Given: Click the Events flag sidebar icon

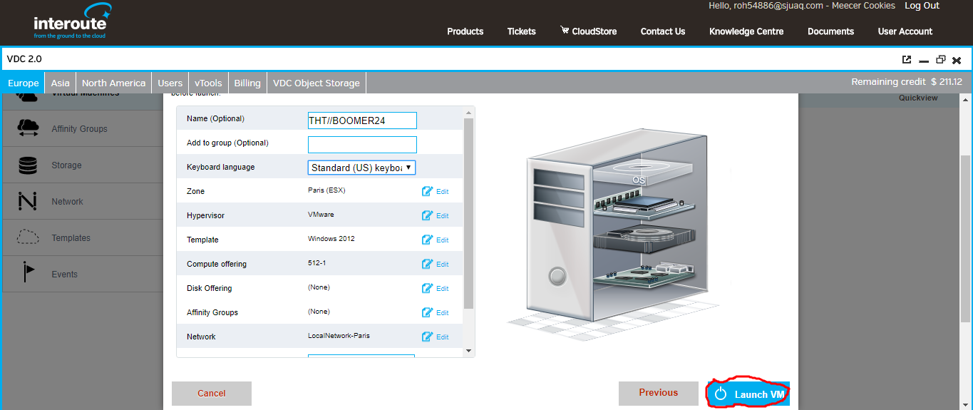Looking at the screenshot, I should coord(28,273).
